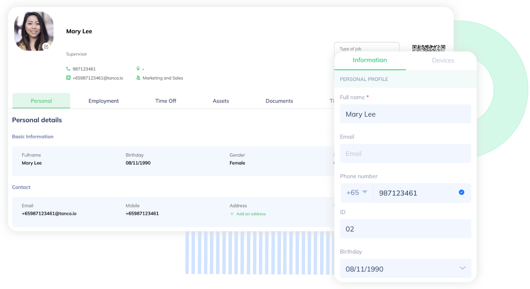This screenshot has height=289, width=530.
Task: Click the blue verified checkmark on phone number
Action: coord(461,192)
